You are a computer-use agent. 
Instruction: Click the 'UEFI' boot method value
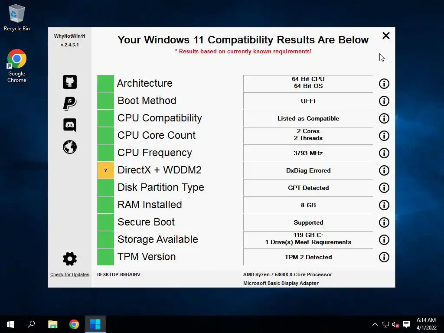[x=308, y=101]
